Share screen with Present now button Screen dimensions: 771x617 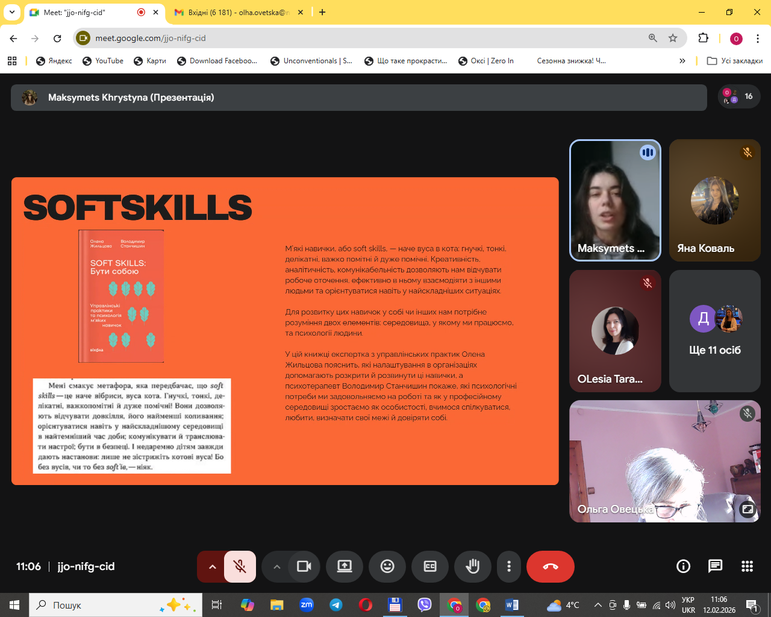point(344,566)
